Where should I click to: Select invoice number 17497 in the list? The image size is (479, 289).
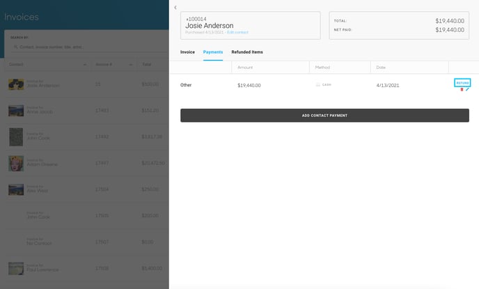tap(102, 163)
